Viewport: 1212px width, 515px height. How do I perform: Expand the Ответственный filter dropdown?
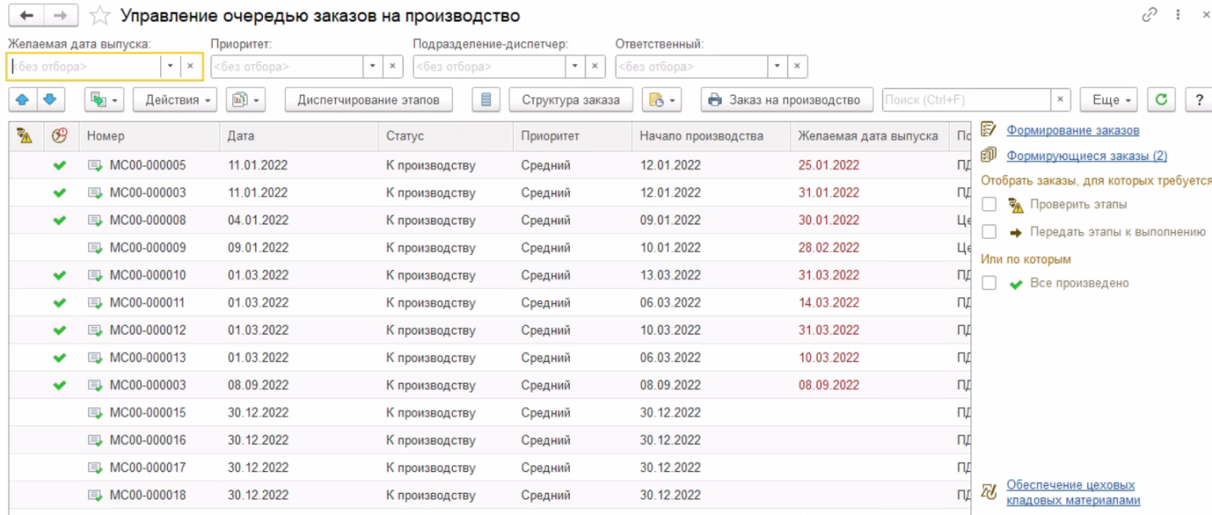pyautogui.click(x=778, y=66)
